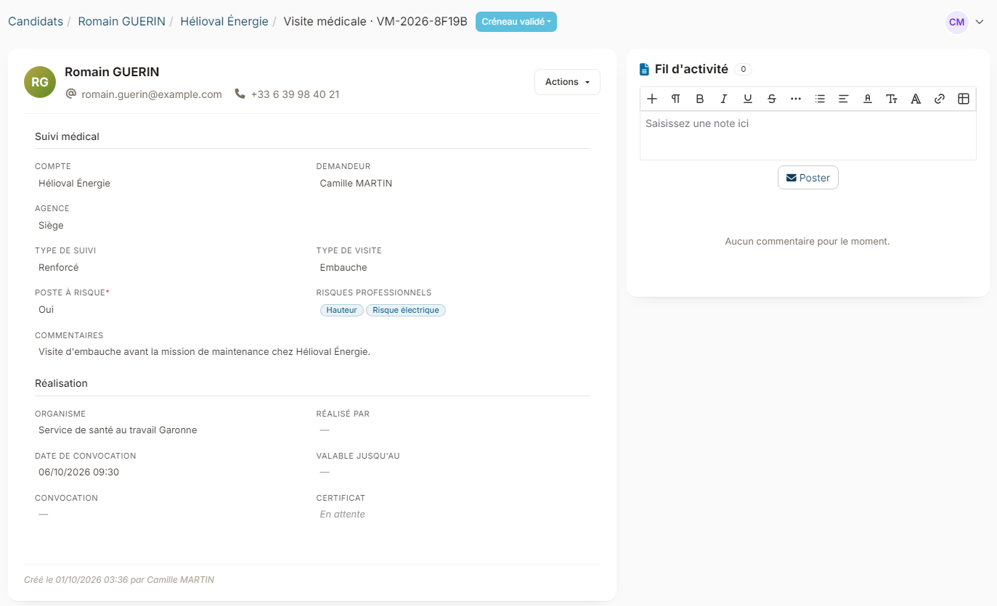Click the Hauteur risk tag

341,310
